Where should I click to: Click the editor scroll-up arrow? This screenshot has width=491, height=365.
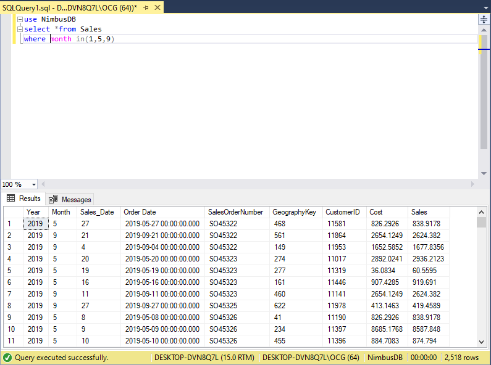coord(484,30)
